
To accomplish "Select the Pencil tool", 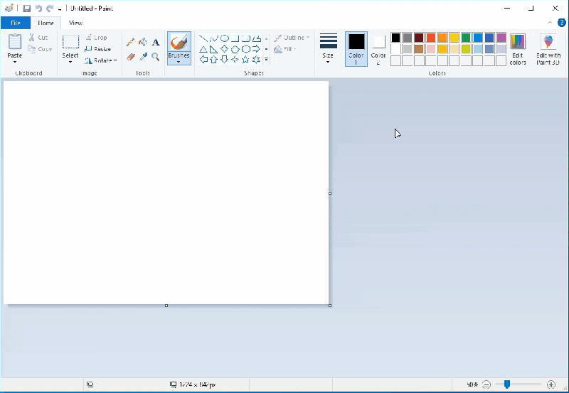I will tap(131, 42).
